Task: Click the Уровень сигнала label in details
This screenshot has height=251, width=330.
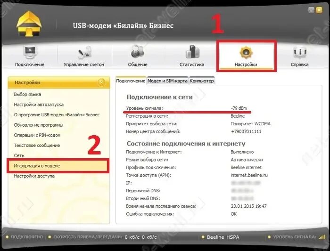Action: [144, 108]
